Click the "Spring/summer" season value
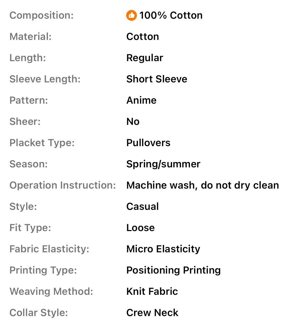Image resolution: width=300 pixels, height=325 pixels. click(163, 164)
